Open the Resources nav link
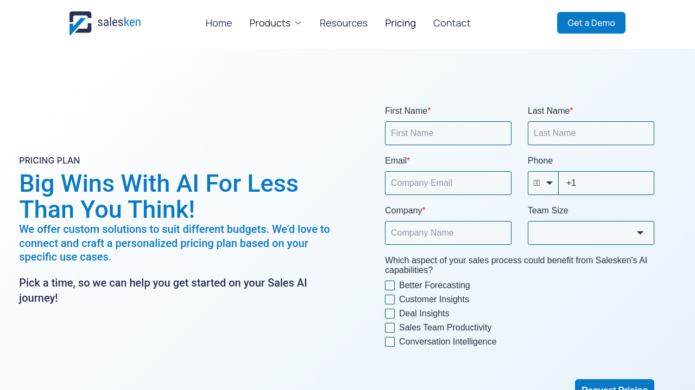Screen dimensions: 695x390 (x=344, y=23)
